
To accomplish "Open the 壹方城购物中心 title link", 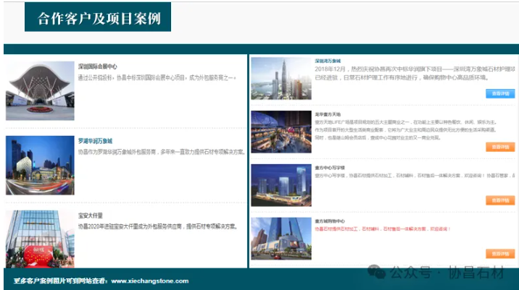I will pos(329,221).
